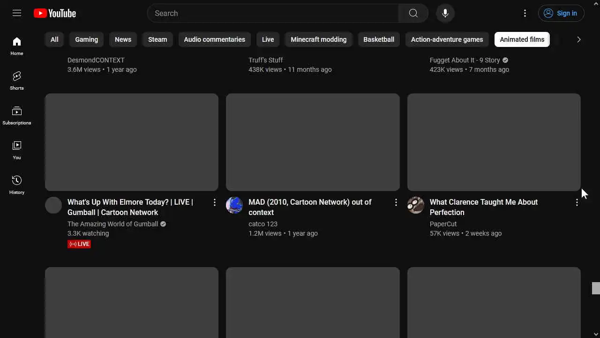Open You in the sidebar
This screenshot has height=338, width=600.
(17, 151)
